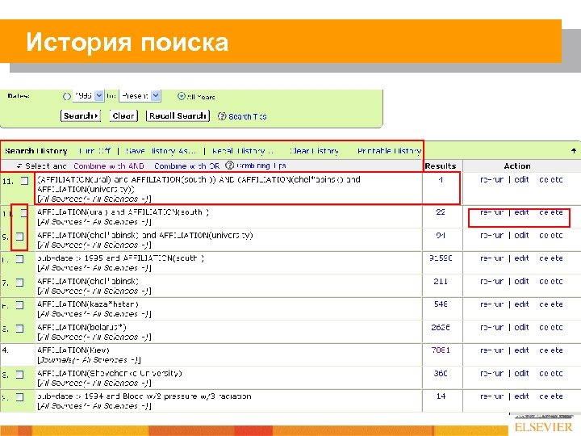Click the Recall Search button
This screenshot has height=436, width=581.
[x=178, y=115]
